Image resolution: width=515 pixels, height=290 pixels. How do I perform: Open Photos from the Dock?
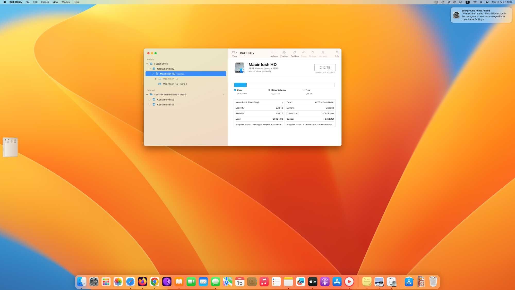[118, 282]
